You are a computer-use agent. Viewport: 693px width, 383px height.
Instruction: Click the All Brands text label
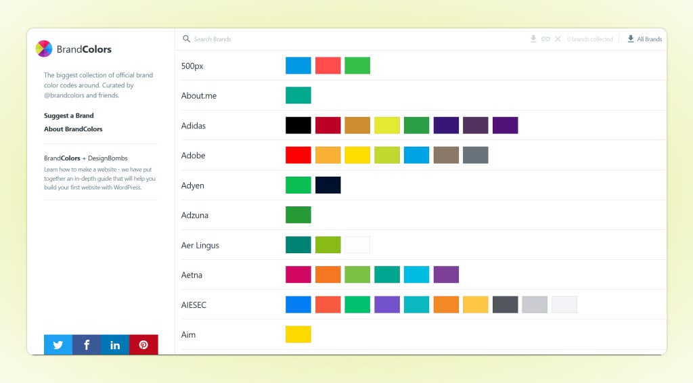point(649,39)
